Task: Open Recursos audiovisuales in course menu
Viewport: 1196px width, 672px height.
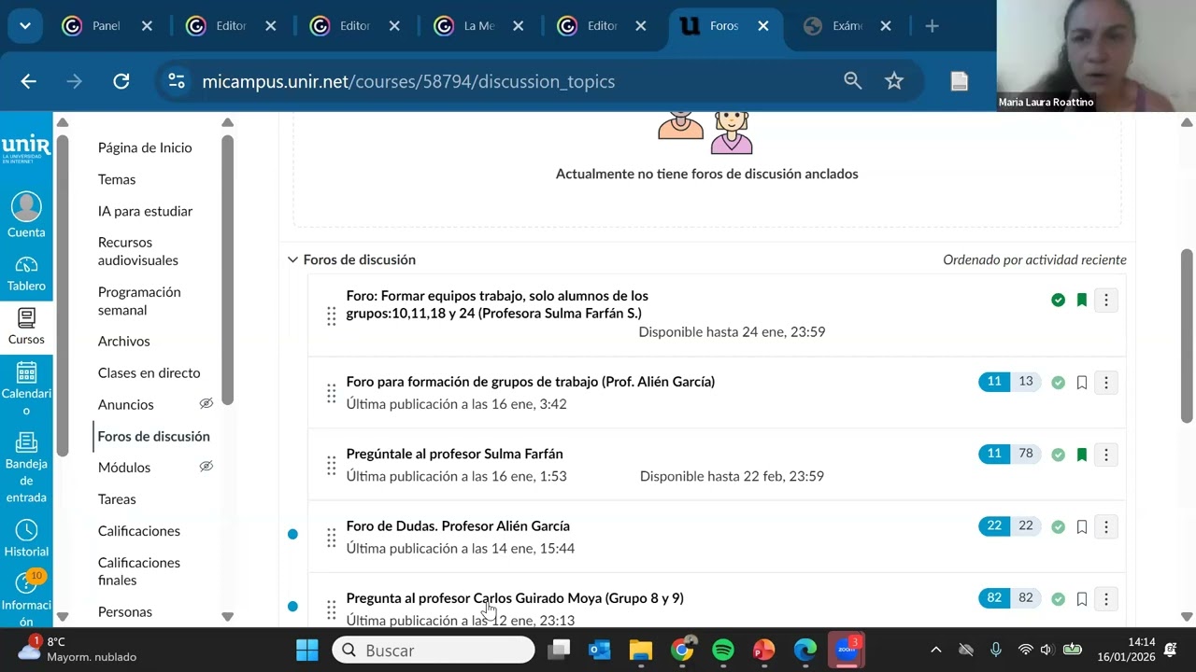Action: pyautogui.click(x=138, y=251)
